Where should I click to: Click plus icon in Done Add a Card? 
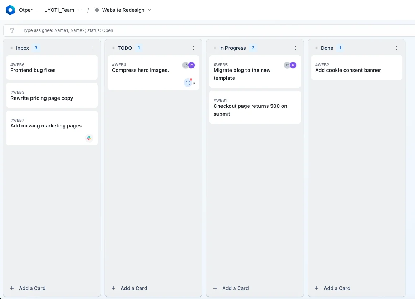pyautogui.click(x=317, y=288)
